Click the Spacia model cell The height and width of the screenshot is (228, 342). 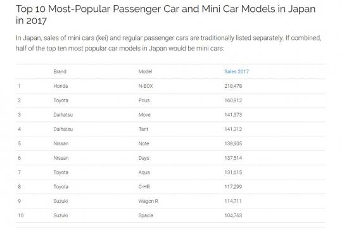point(146,215)
